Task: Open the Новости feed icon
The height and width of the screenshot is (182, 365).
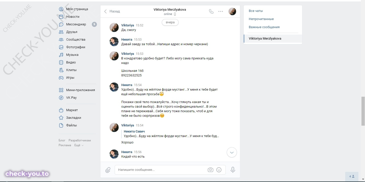Action: [61, 17]
